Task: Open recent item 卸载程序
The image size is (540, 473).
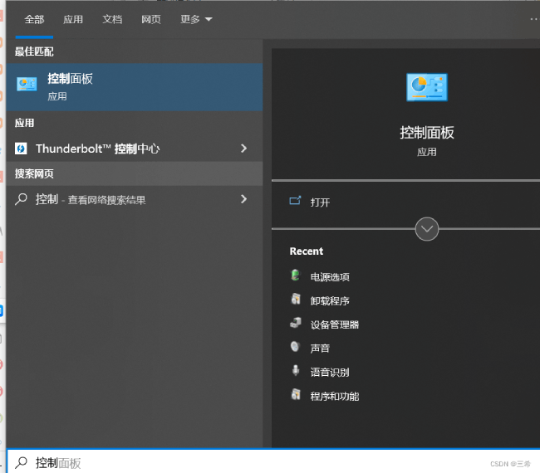Action: coord(330,301)
